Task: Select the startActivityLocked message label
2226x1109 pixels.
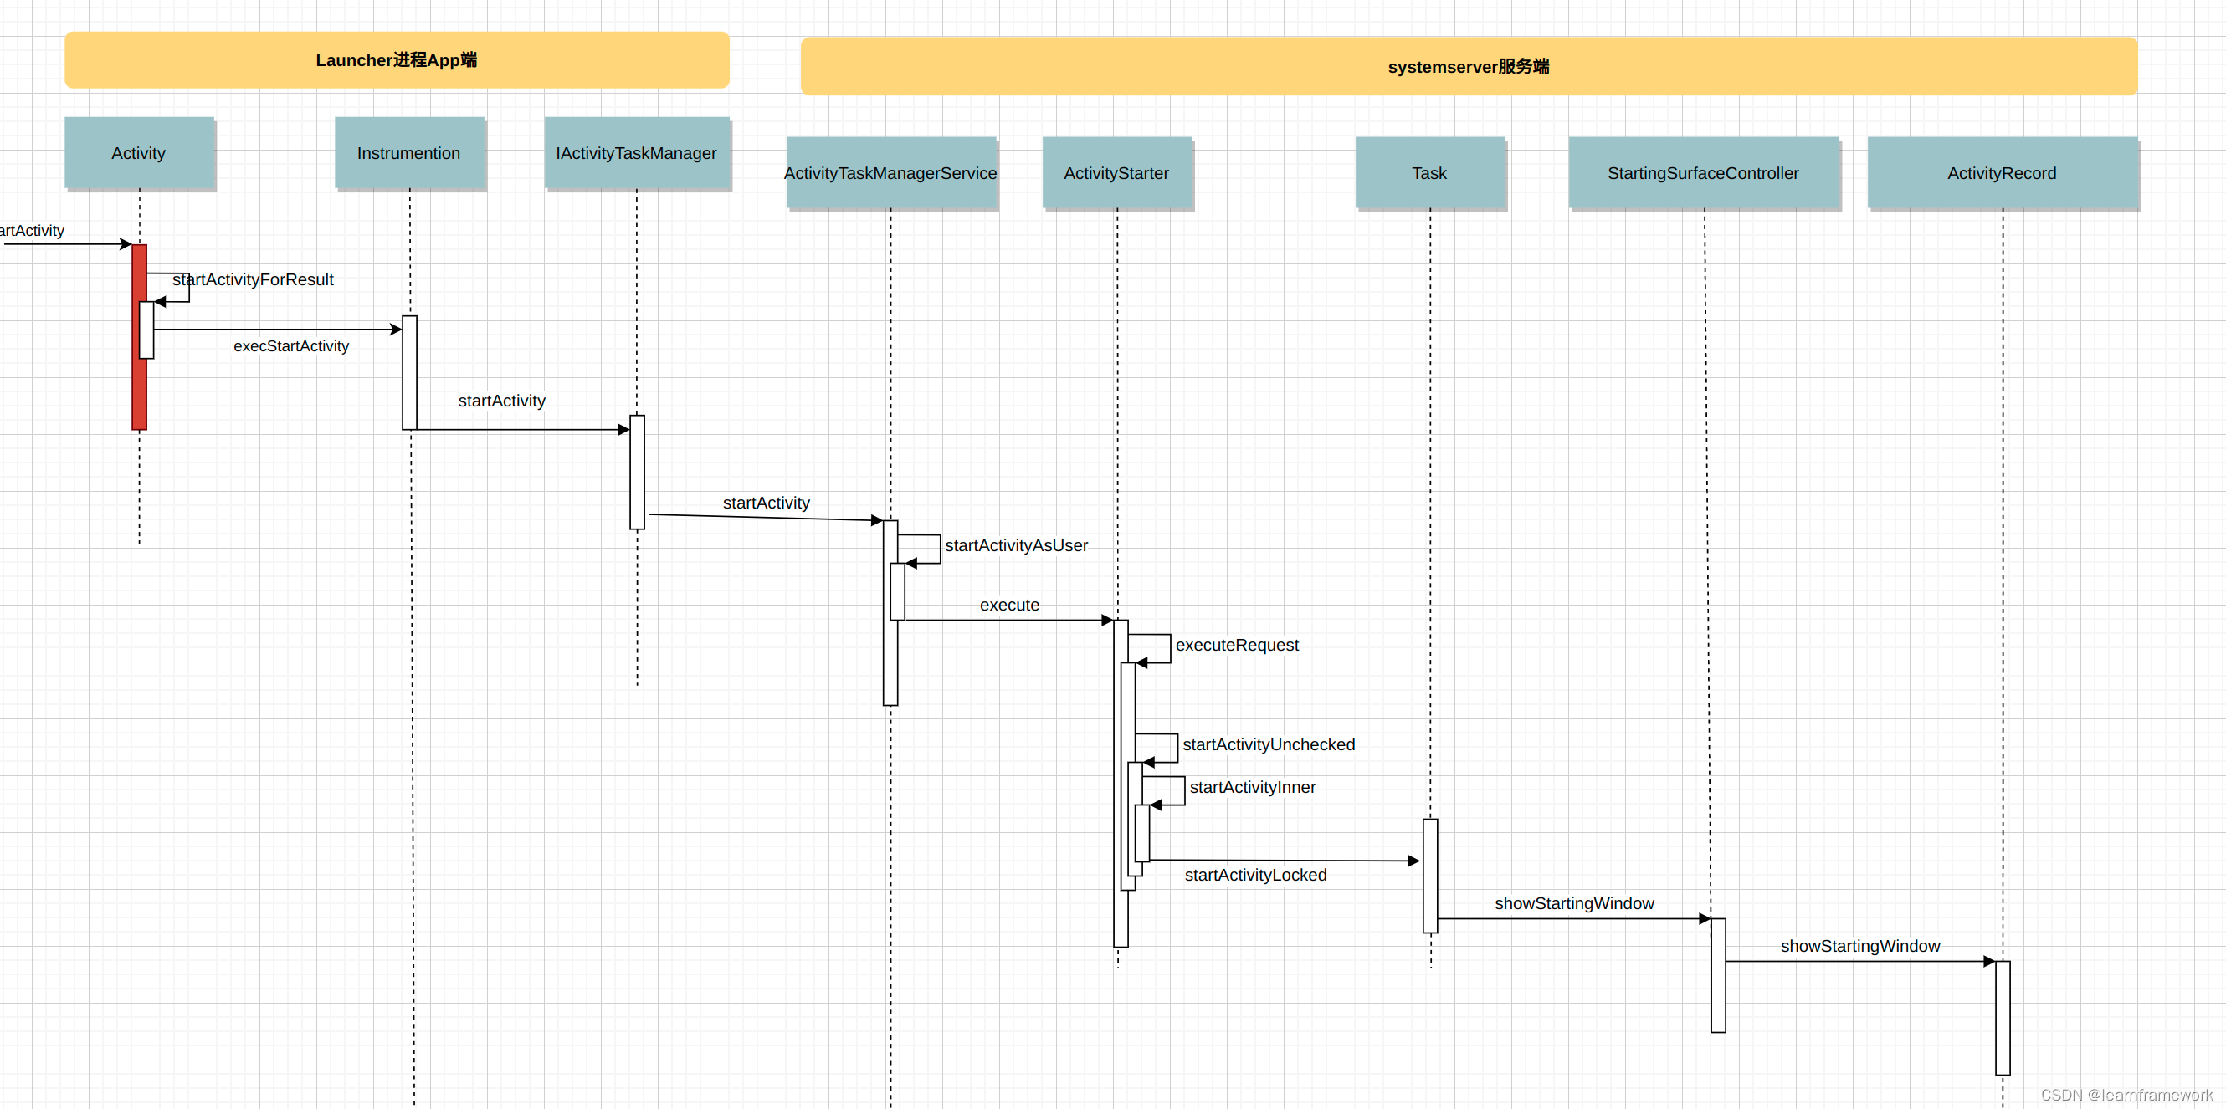Action: (x=1255, y=874)
